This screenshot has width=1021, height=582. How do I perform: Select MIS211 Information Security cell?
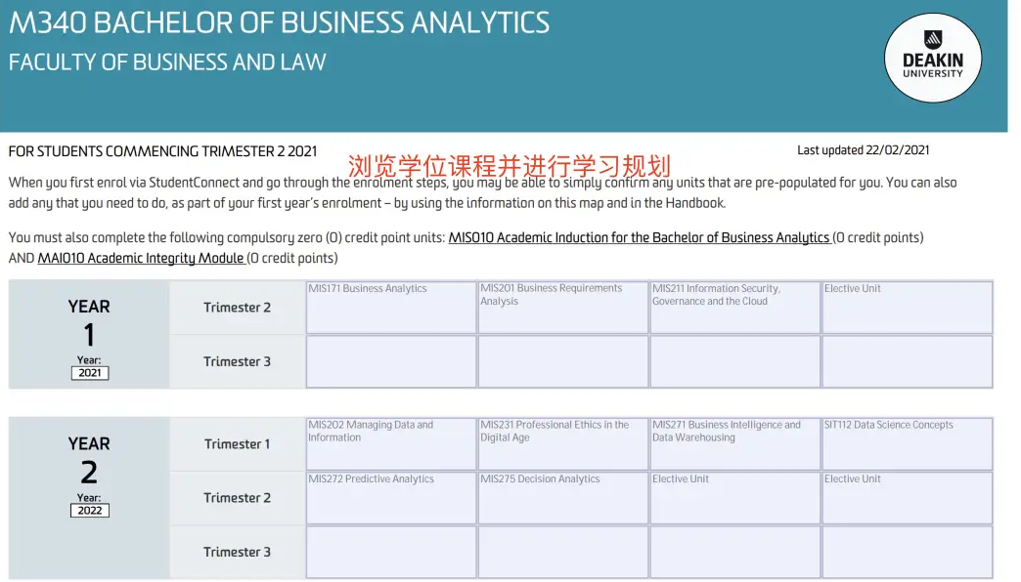[x=735, y=308]
